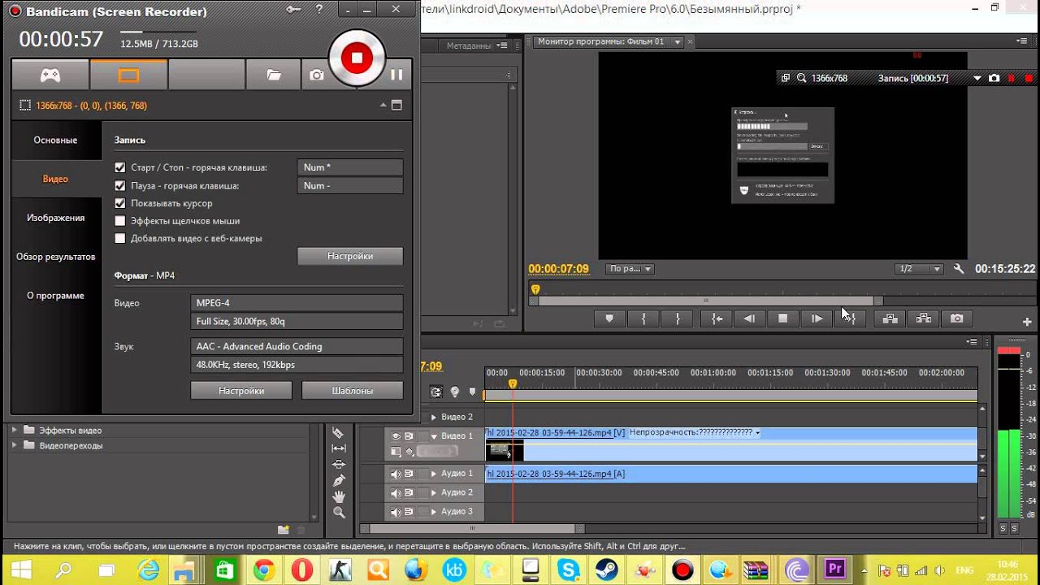Open the button editor plus icon

tap(1027, 322)
